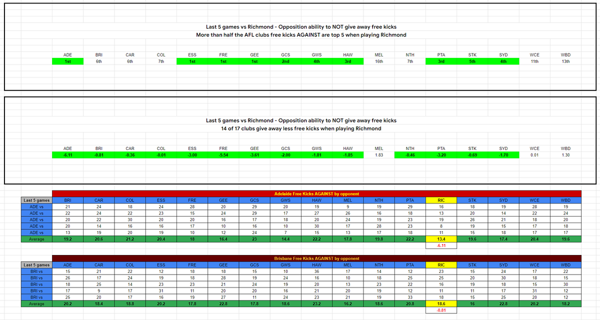600x320 pixels.
Task: Select the '33' cell under PTA in the Brisbane table
Action: tap(410, 297)
